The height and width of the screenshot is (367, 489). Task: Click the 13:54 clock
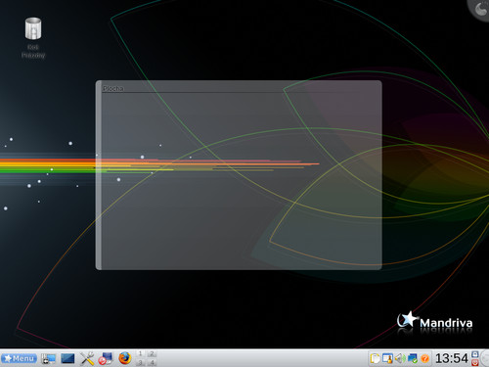(x=451, y=358)
